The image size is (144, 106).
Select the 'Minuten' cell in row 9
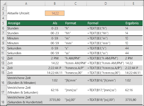click(x=26, y=43)
